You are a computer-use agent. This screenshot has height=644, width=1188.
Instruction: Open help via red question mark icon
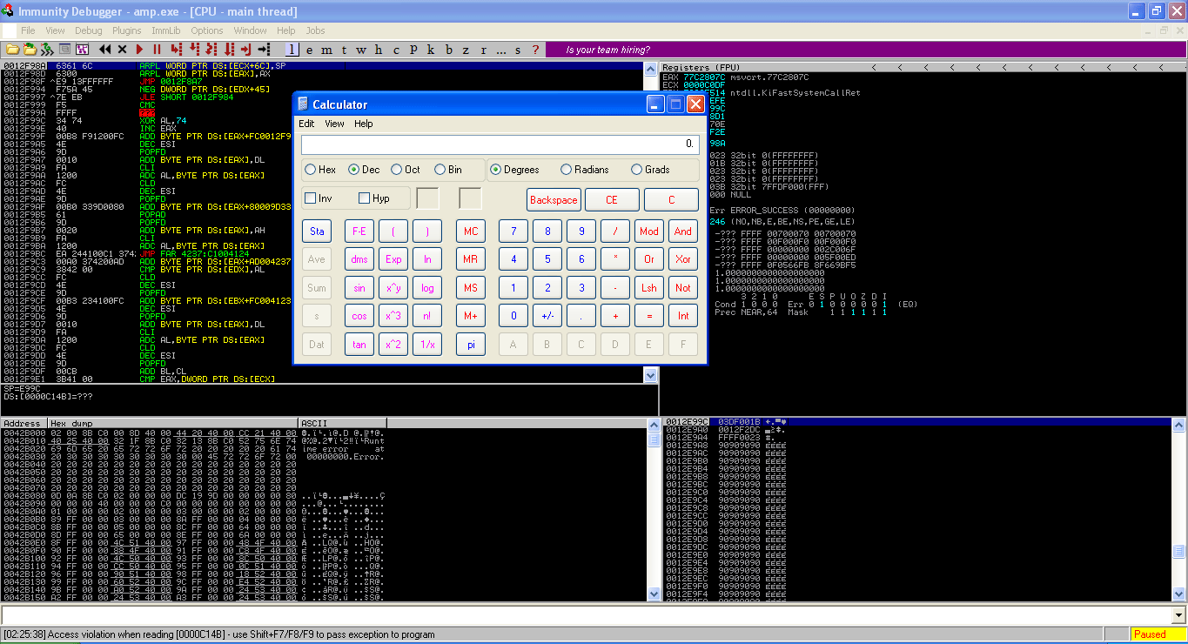[x=535, y=50]
